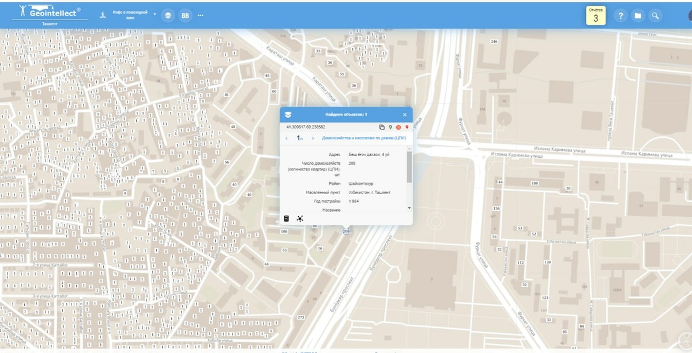Image resolution: width=692 pixels, height=353 pixels.
Task: Click the red circular map service icon
Action: click(x=398, y=127)
